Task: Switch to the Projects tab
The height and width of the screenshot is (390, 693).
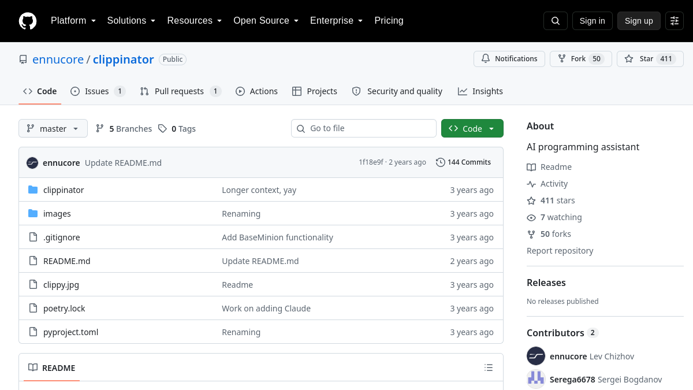Action: pyautogui.click(x=315, y=91)
